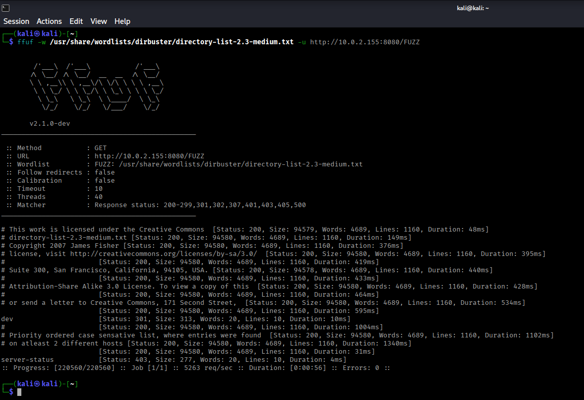584x400 pixels.
Task: Click the Timeout value 10
Action: [x=98, y=189]
